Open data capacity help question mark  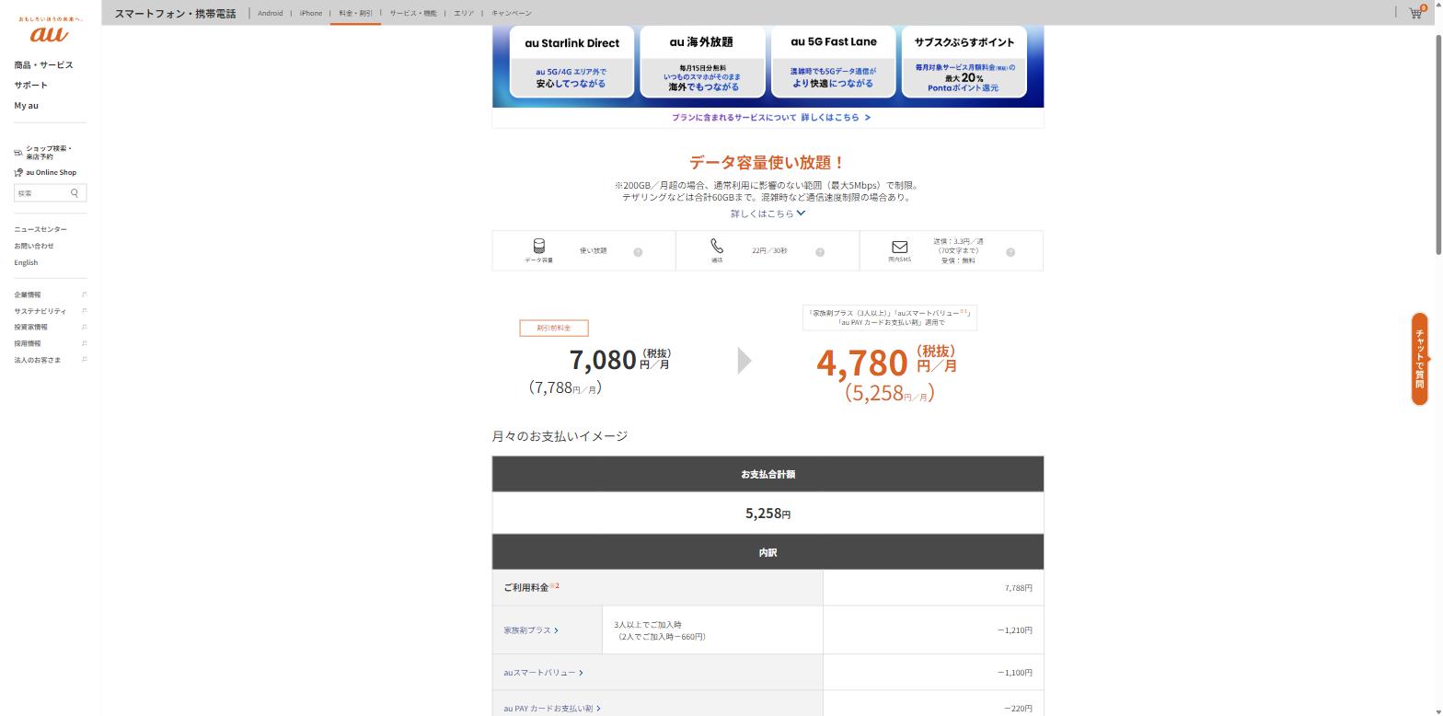pos(638,251)
